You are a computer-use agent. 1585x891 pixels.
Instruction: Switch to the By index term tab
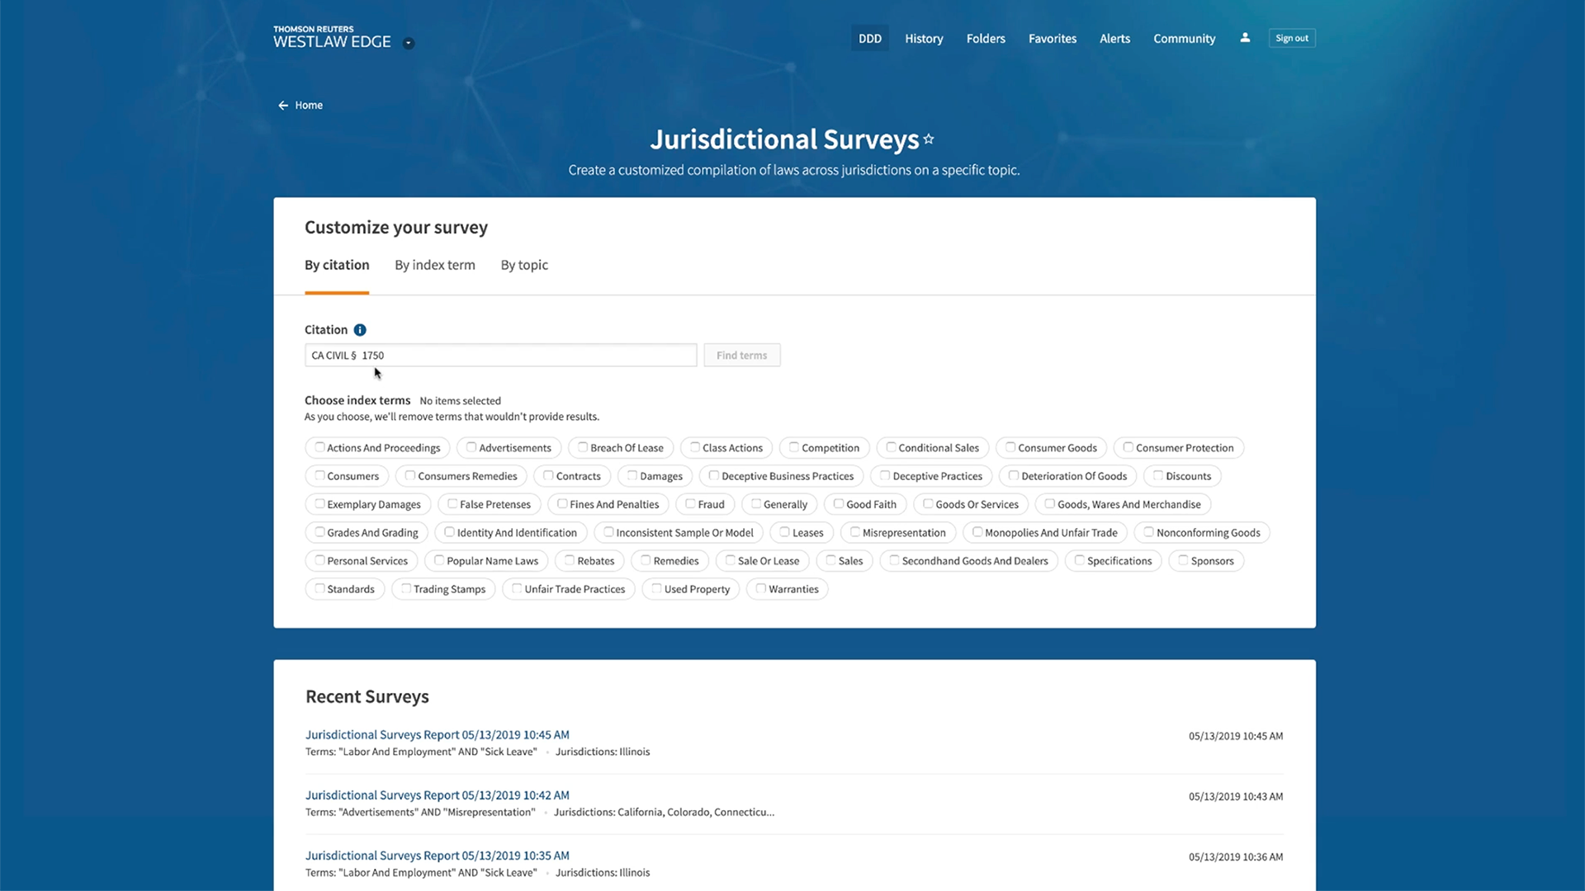[435, 265]
